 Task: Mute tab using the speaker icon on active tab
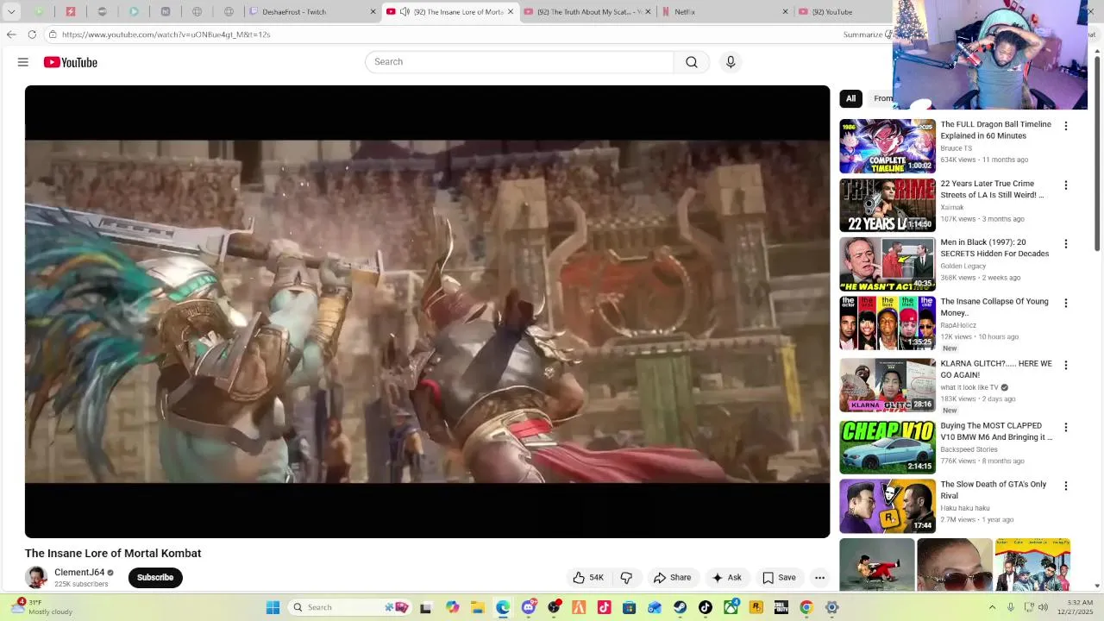(x=405, y=12)
